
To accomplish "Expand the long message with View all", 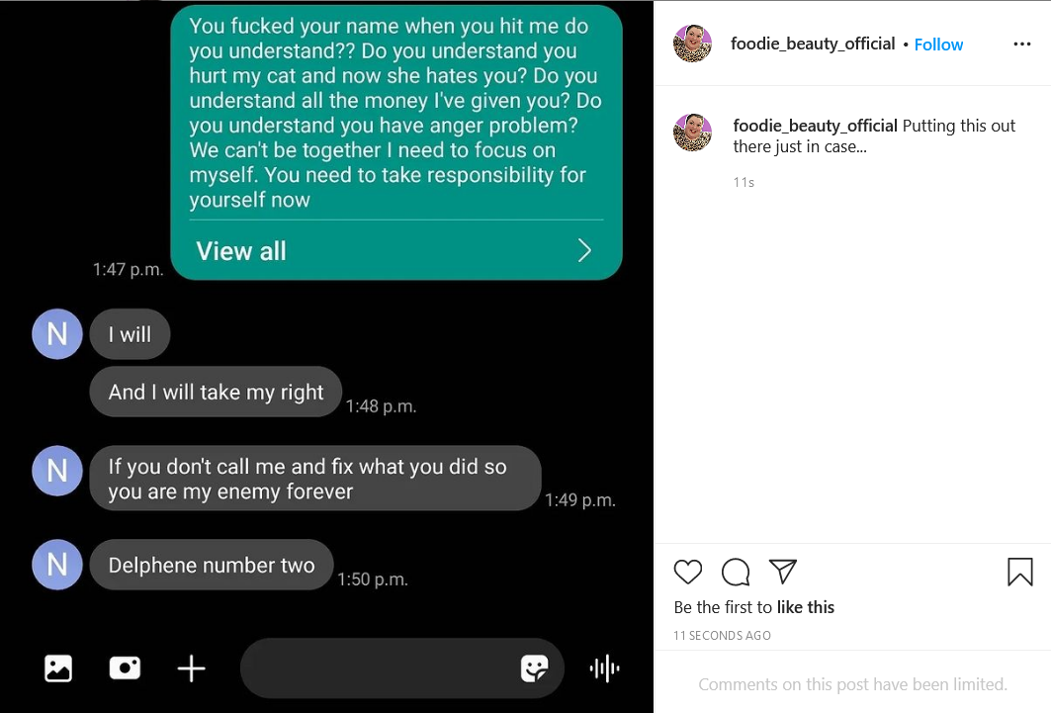I will pos(240,251).
